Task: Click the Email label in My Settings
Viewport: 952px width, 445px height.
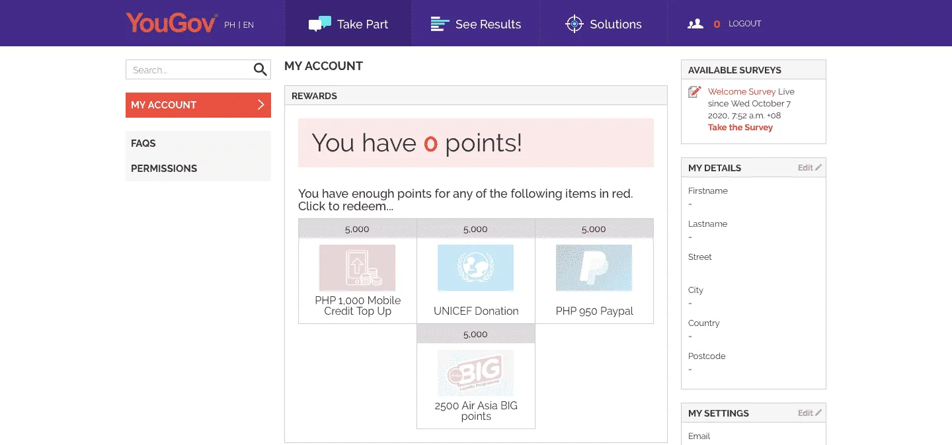Action: (699, 436)
